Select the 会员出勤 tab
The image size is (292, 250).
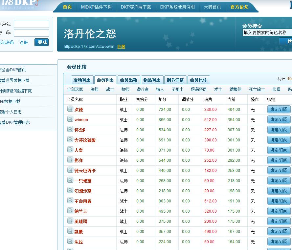click(x=128, y=80)
